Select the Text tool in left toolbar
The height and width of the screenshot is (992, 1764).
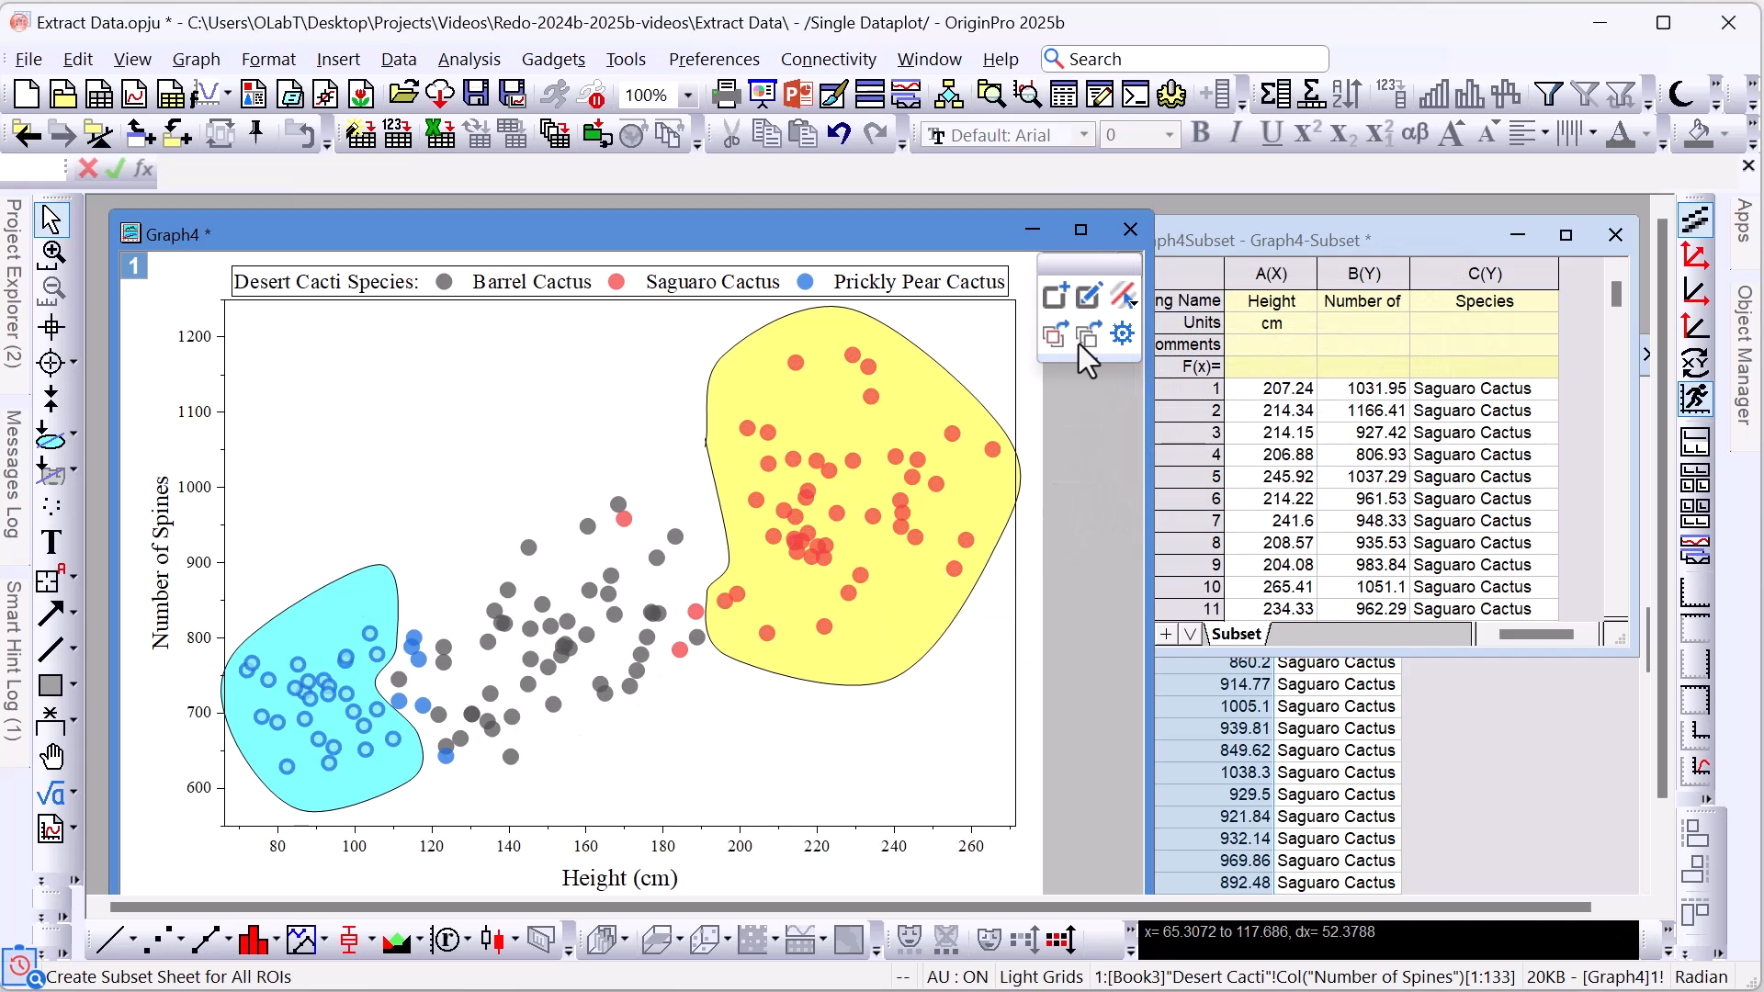pos(51,543)
